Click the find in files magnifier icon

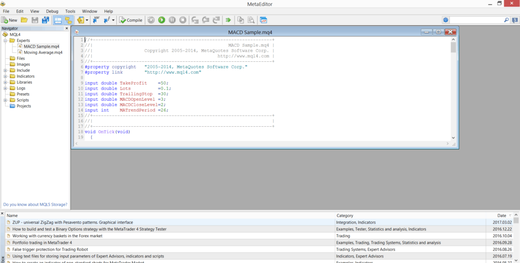251,20
